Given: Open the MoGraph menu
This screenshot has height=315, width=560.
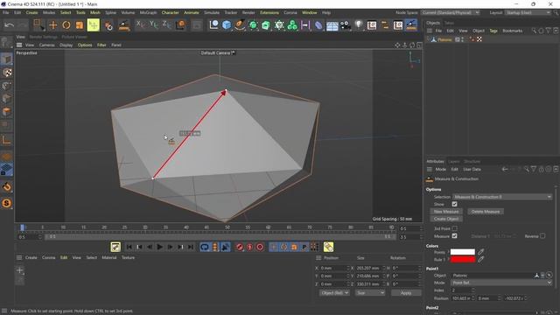Looking at the screenshot, I should pyautogui.click(x=148, y=12).
